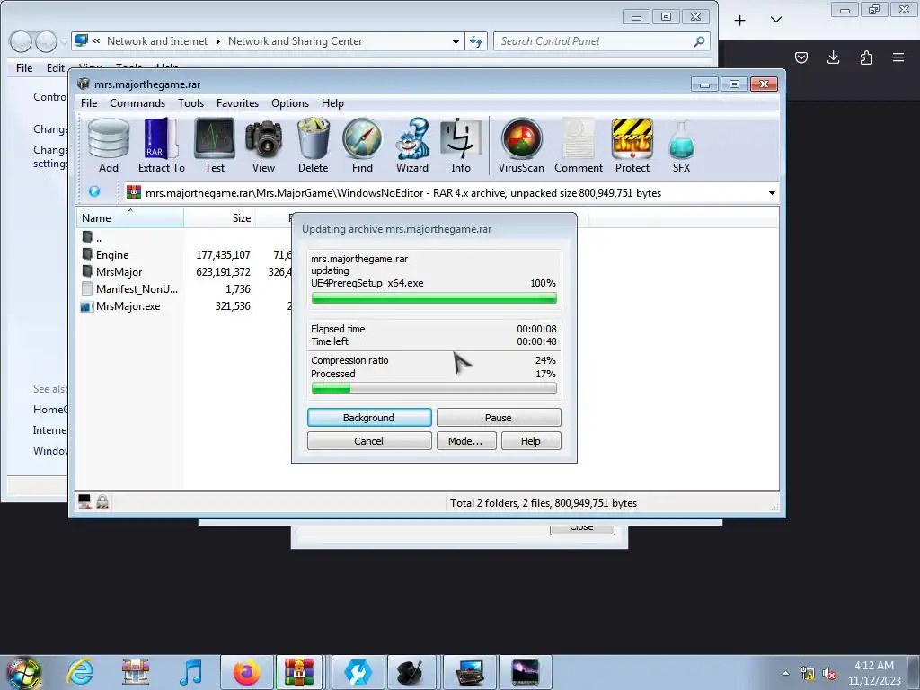Image resolution: width=920 pixels, height=690 pixels.
Task: Show hidden system tray icons arrow
Action: coord(785,673)
